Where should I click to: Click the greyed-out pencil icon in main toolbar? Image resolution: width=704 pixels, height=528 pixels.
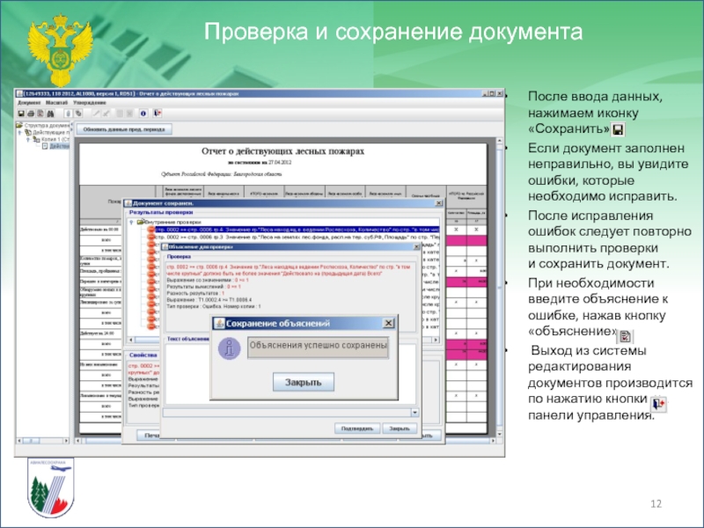pos(96,114)
